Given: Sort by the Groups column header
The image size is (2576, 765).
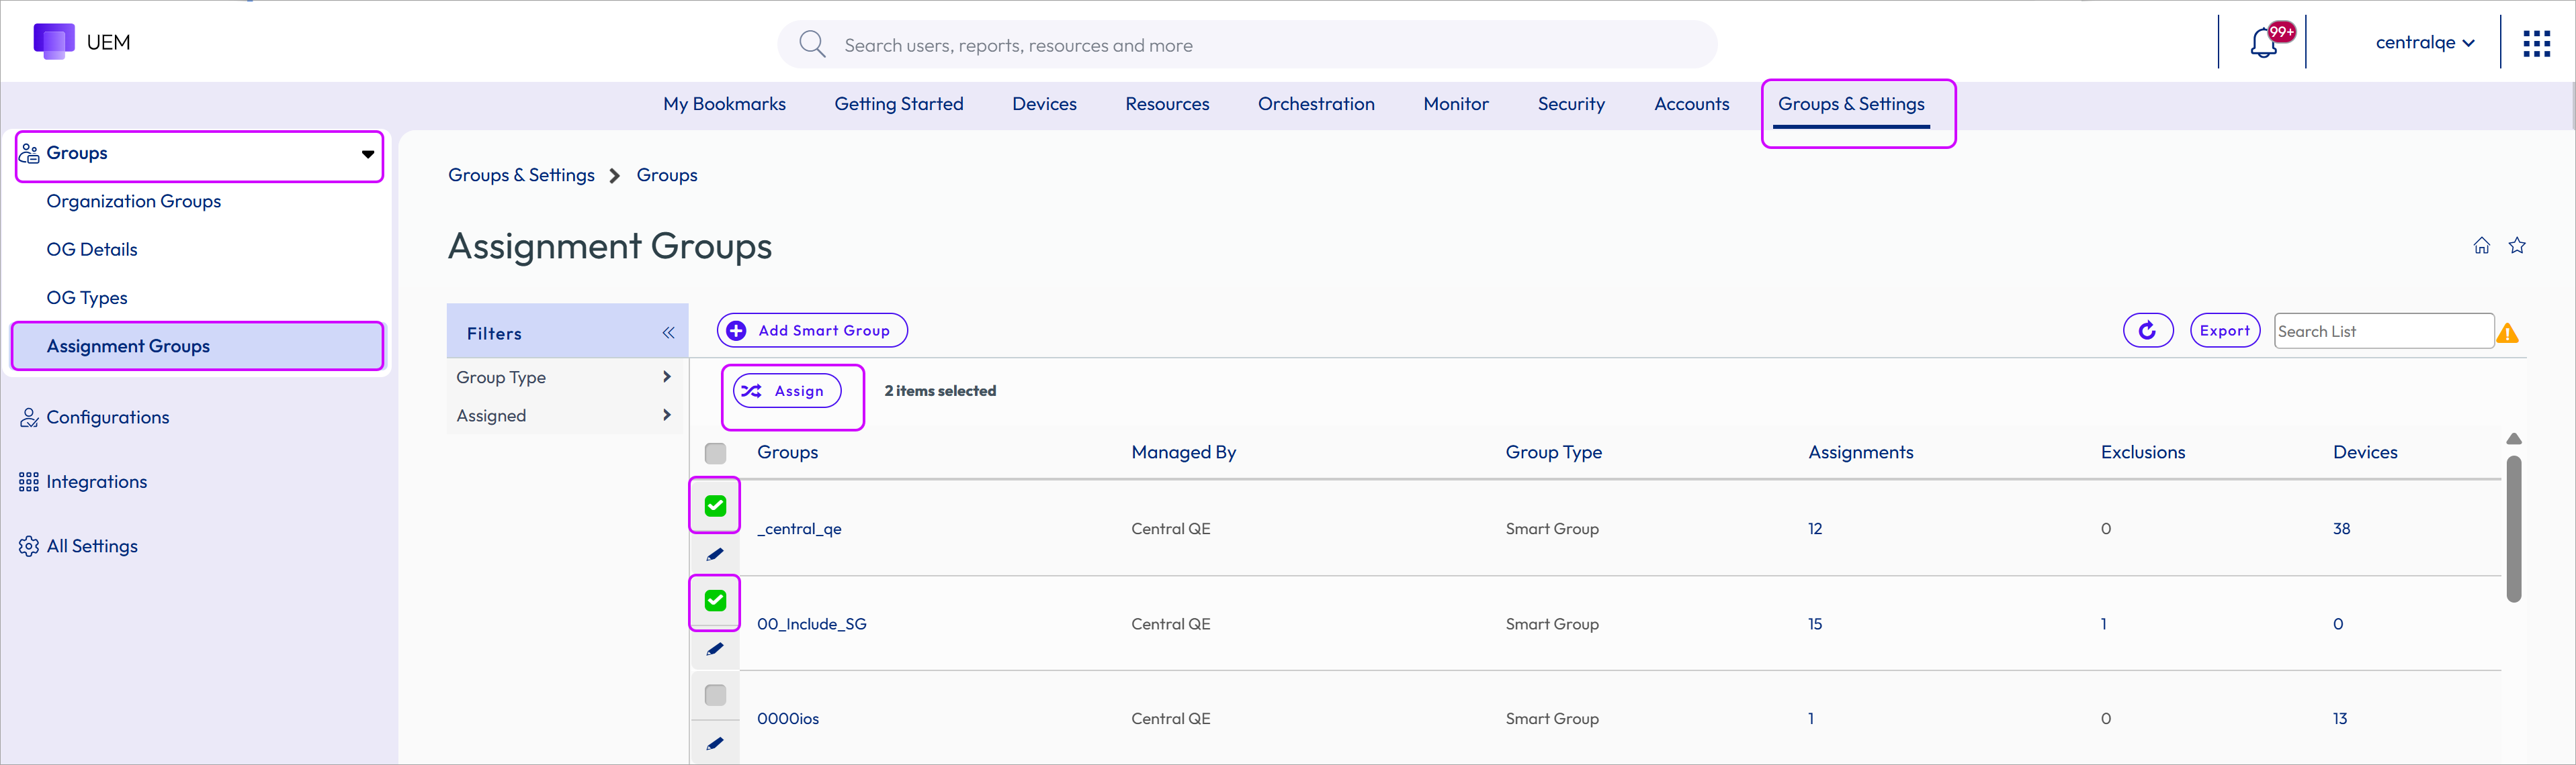Looking at the screenshot, I should (787, 452).
